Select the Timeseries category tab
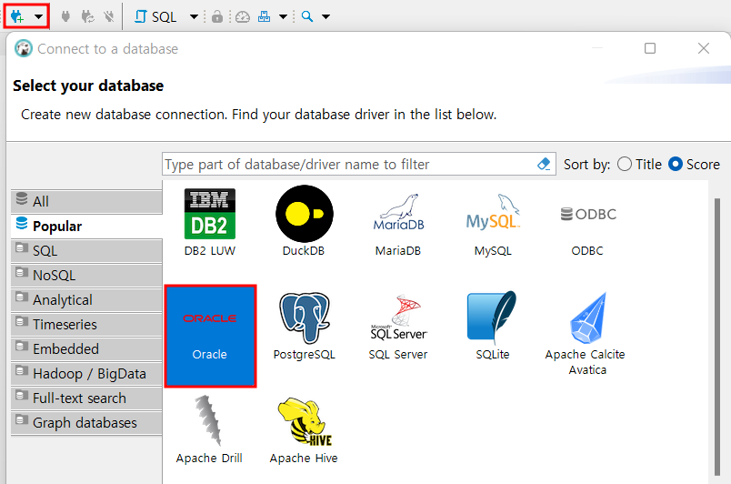This screenshot has height=484, width=731. 86,324
